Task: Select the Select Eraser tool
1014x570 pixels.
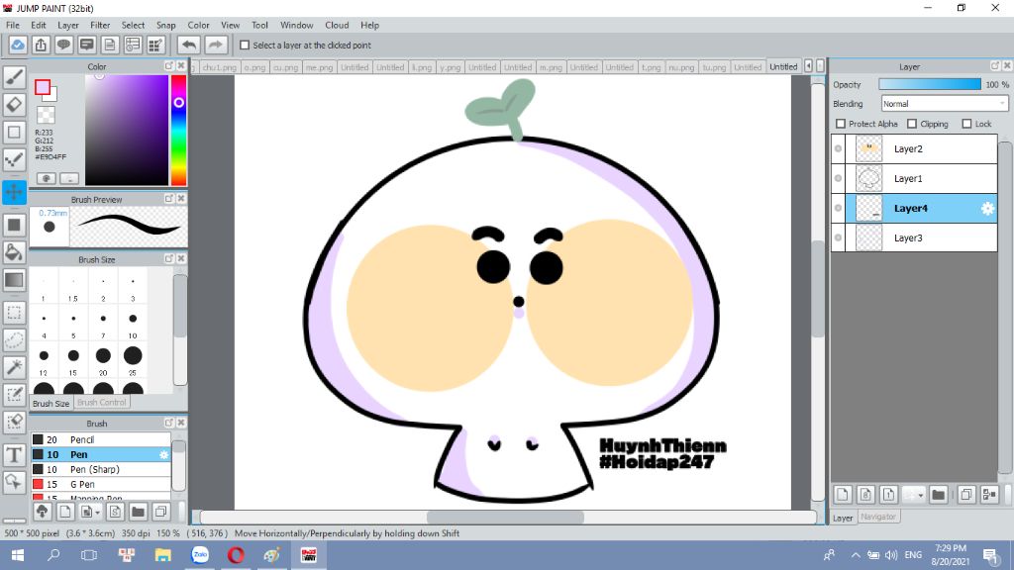Action: click(x=14, y=422)
